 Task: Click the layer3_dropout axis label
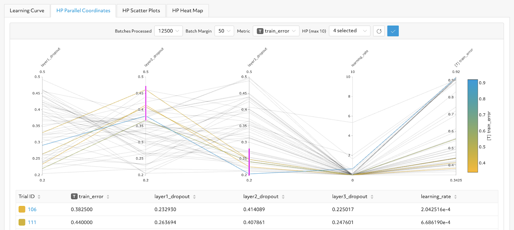[257, 57]
